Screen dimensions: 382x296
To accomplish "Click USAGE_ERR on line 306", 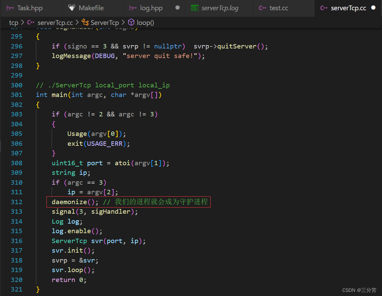I will point(105,144).
